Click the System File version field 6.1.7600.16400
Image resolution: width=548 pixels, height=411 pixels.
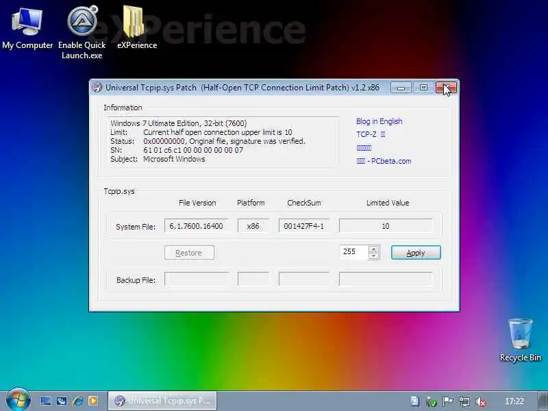[x=197, y=226]
